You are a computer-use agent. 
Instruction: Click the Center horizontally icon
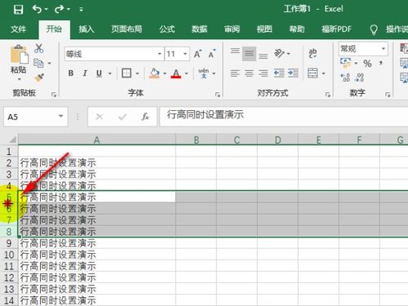249,73
